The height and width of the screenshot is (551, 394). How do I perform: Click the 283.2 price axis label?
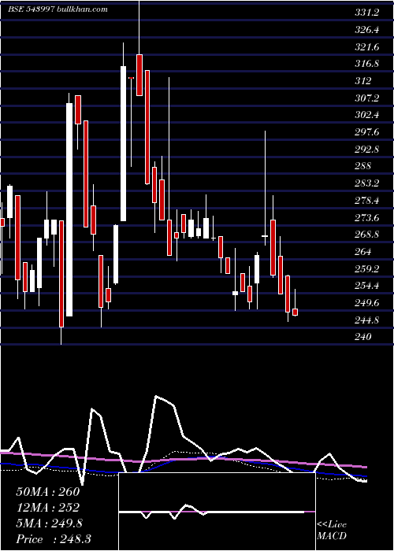(367, 183)
